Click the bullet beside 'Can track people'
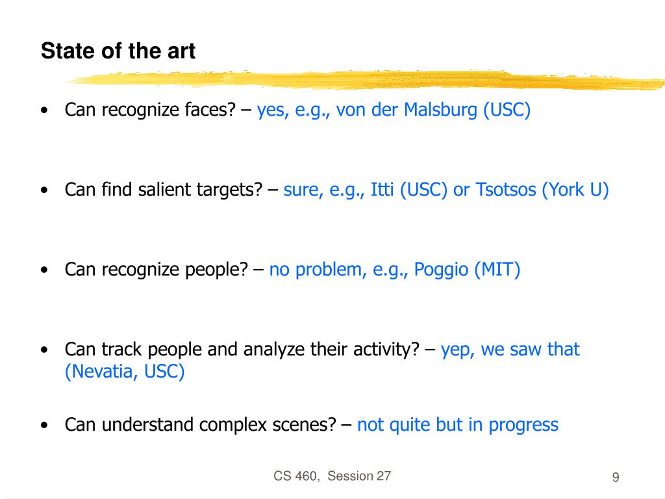This screenshot has height=499, width=665. point(45,350)
